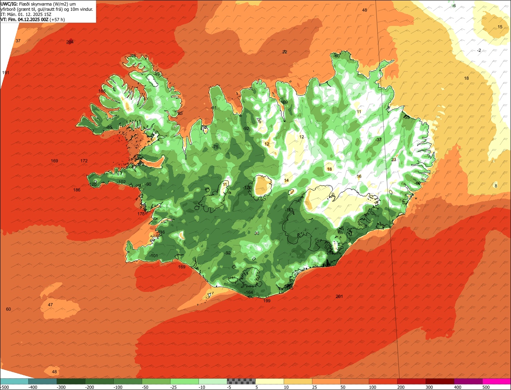Click the '-164' value on the map

pos(249,292)
